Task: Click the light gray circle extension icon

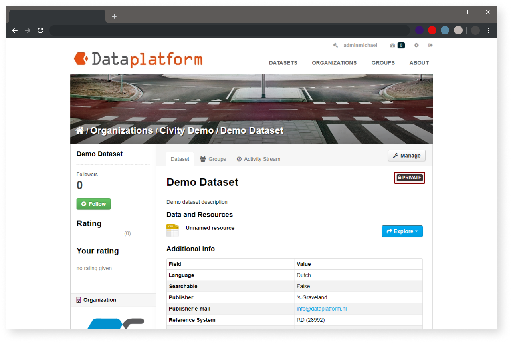Action: (x=458, y=30)
